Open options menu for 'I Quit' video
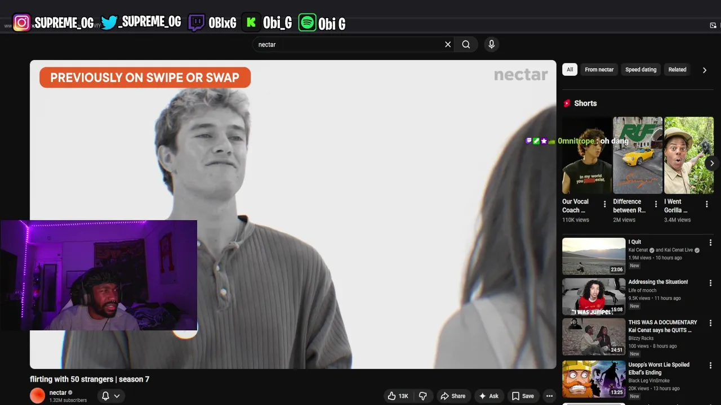 [710, 242]
